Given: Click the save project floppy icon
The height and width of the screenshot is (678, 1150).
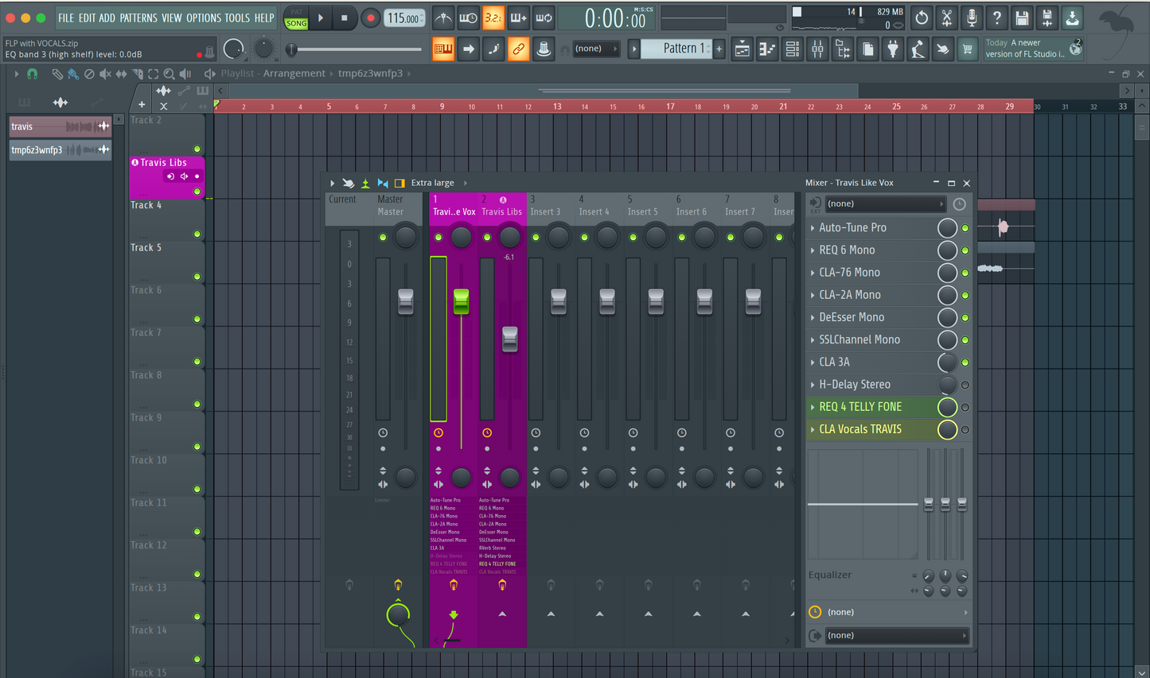Looking at the screenshot, I should [x=1022, y=17].
